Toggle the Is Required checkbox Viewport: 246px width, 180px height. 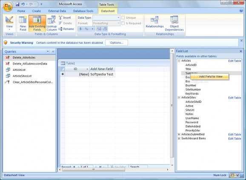(x=123, y=23)
